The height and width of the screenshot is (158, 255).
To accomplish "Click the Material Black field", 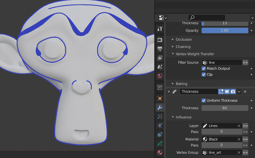I will pyautogui.click(x=222, y=139).
